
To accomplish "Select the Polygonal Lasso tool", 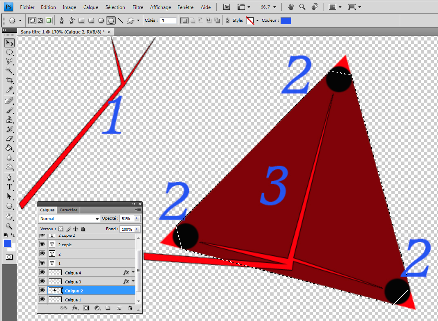I will [9, 61].
